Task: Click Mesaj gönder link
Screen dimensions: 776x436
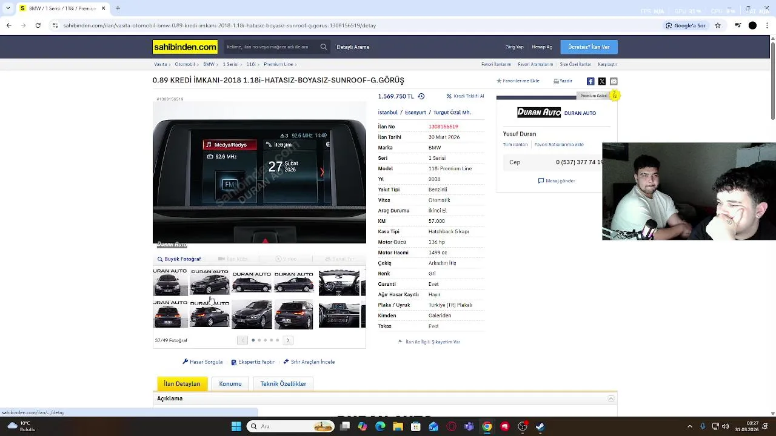Action: 557,180
